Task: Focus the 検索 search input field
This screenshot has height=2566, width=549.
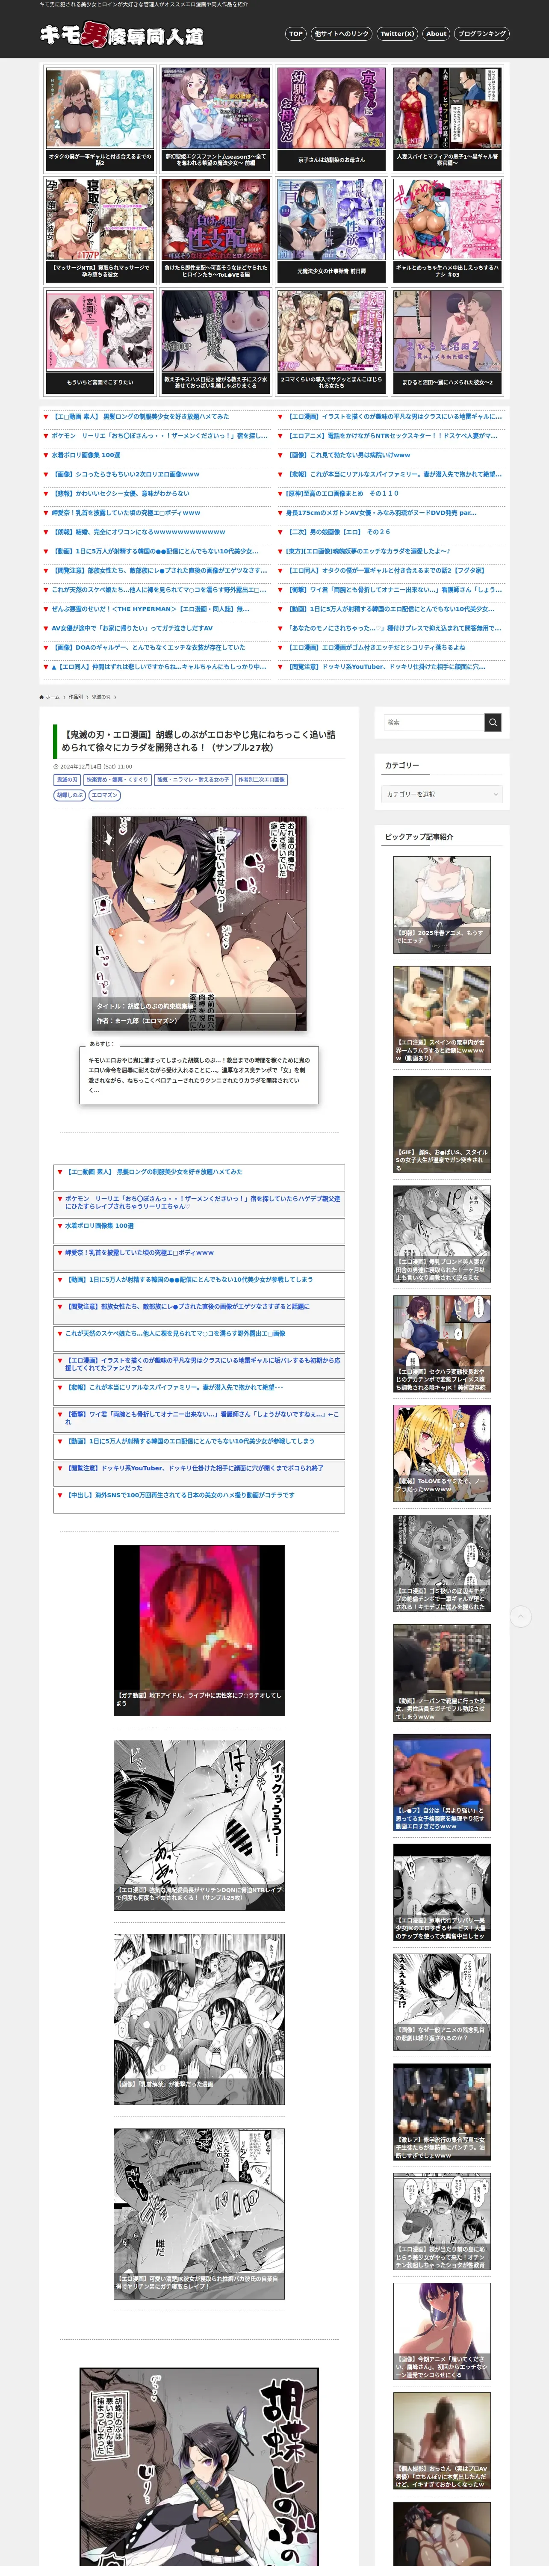Action: 434,722
